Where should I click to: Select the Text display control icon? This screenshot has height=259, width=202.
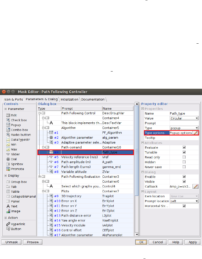(x=8, y=206)
